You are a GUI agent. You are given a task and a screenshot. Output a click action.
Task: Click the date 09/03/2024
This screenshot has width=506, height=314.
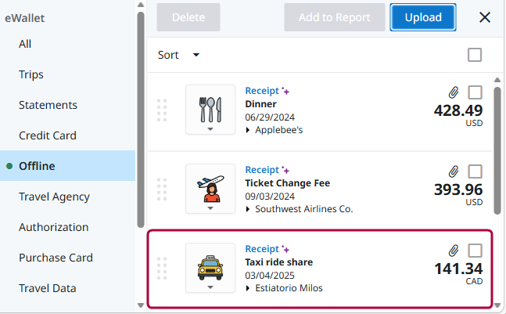pos(270,197)
